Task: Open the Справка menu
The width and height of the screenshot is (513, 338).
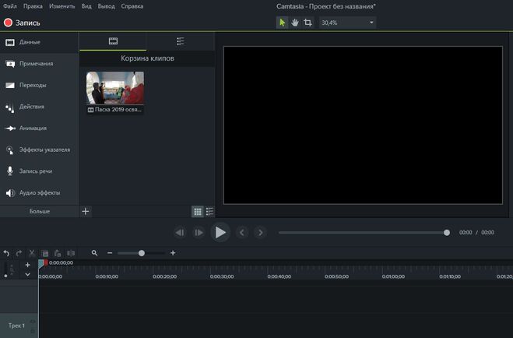Action: pyautogui.click(x=132, y=6)
